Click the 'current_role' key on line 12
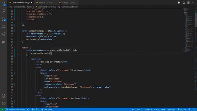The width and height of the screenshot is (197, 111). (34, 11)
